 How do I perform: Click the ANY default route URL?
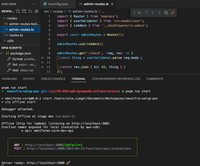54,145
